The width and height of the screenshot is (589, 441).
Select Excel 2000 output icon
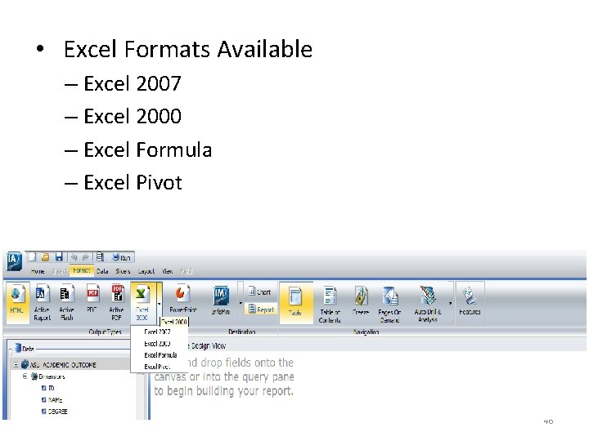point(142,303)
